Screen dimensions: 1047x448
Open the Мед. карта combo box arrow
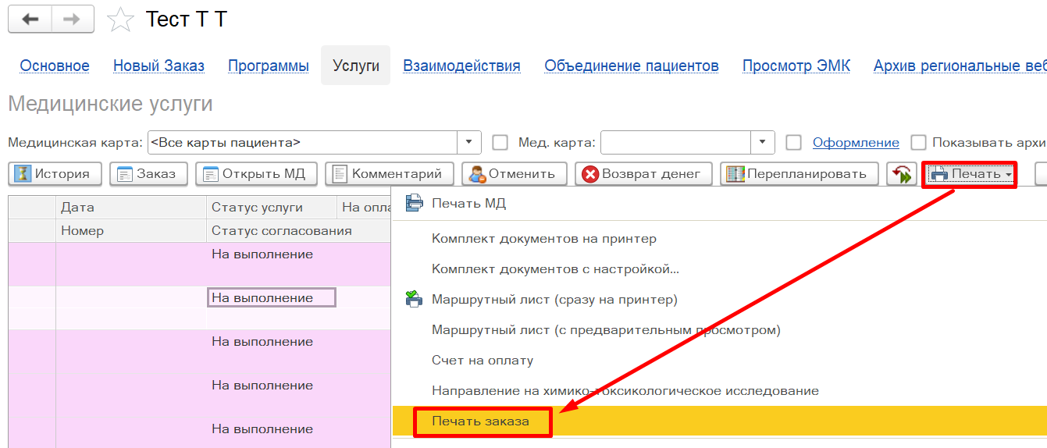coord(762,143)
